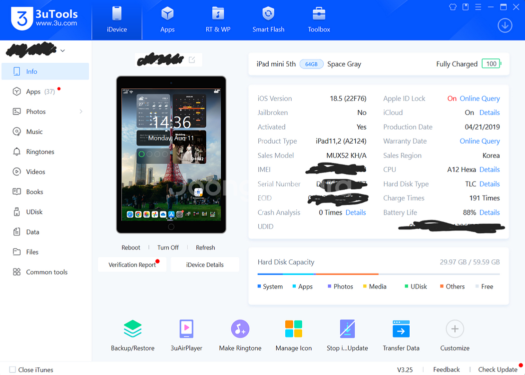Open Smart Flash tab

(268, 20)
